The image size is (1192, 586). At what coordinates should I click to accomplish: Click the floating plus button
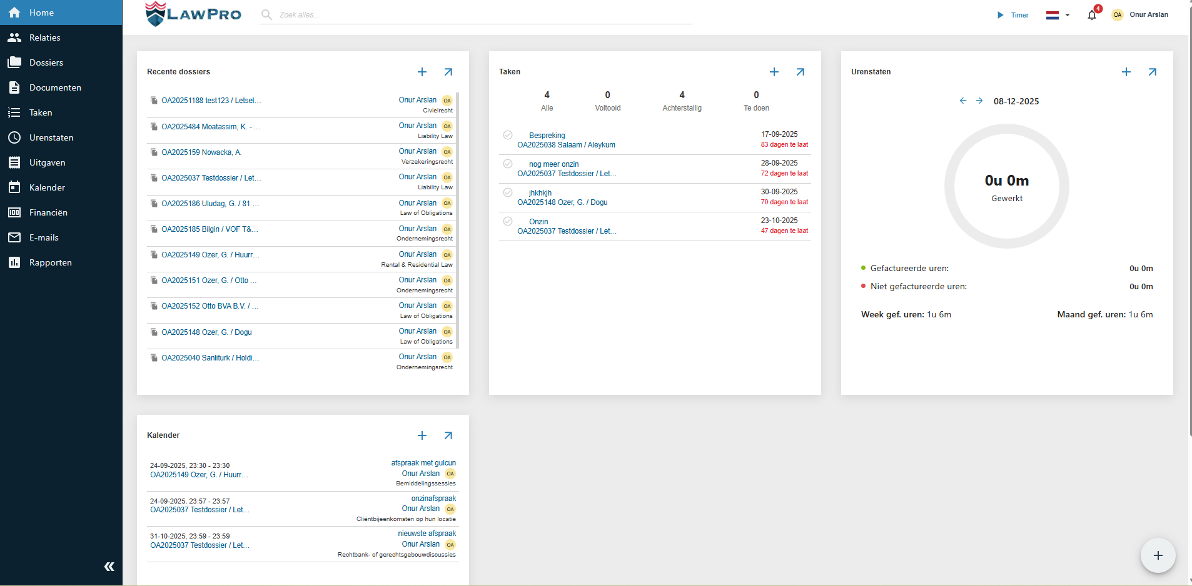click(x=1158, y=555)
